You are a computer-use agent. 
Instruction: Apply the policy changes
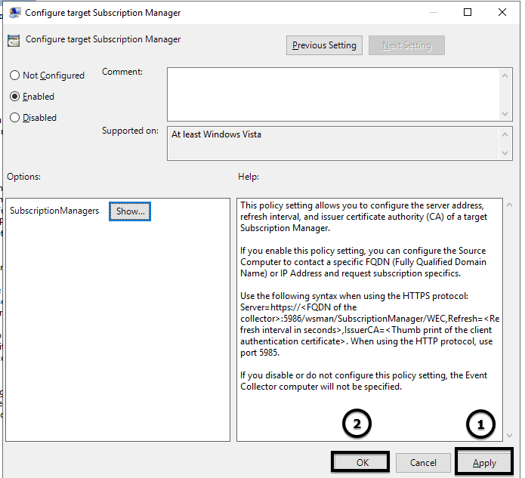[x=484, y=463]
